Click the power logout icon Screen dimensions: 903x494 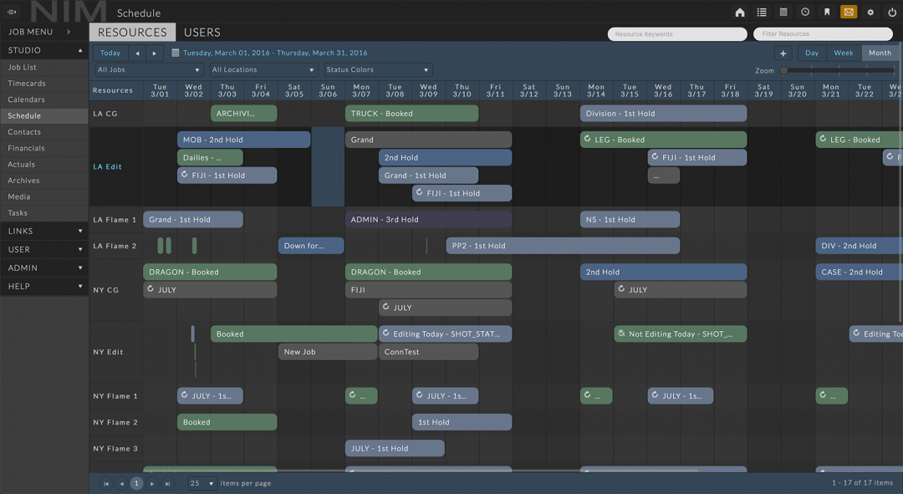tap(891, 12)
